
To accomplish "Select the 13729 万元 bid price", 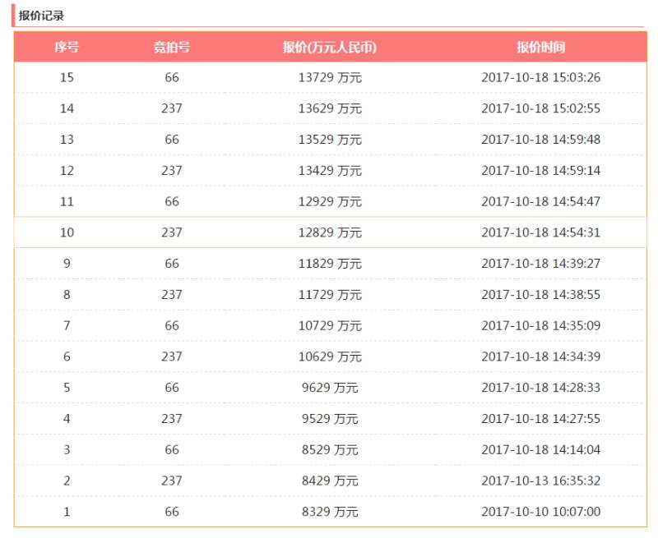I will point(330,78).
